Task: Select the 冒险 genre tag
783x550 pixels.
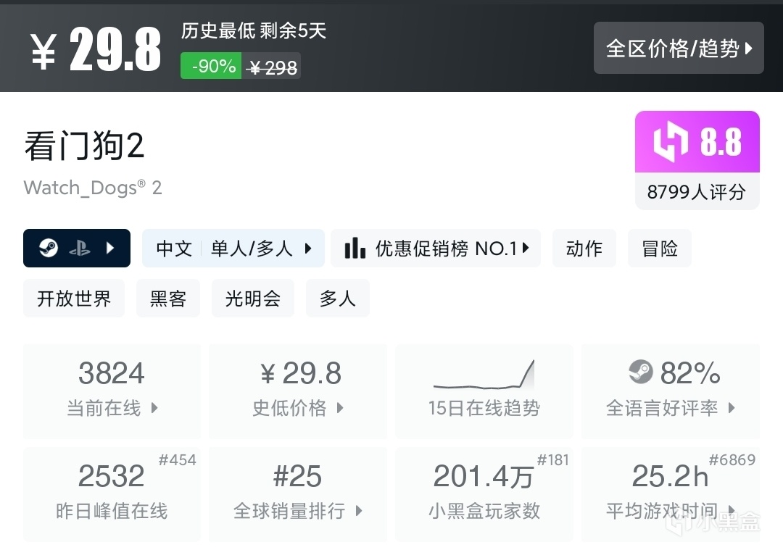Action: 660,249
